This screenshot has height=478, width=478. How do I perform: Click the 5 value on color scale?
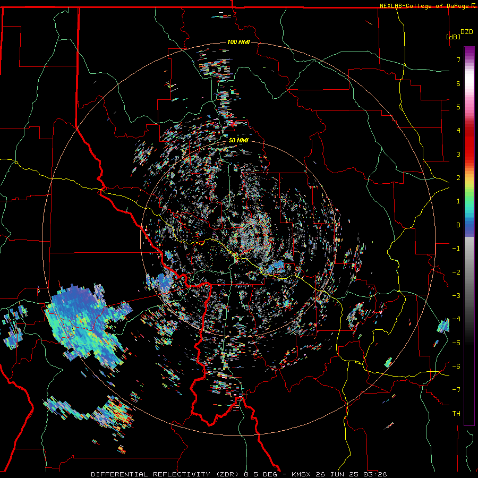click(x=458, y=107)
